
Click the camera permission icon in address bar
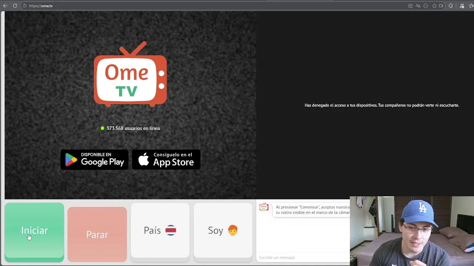pyautogui.click(x=441, y=6)
